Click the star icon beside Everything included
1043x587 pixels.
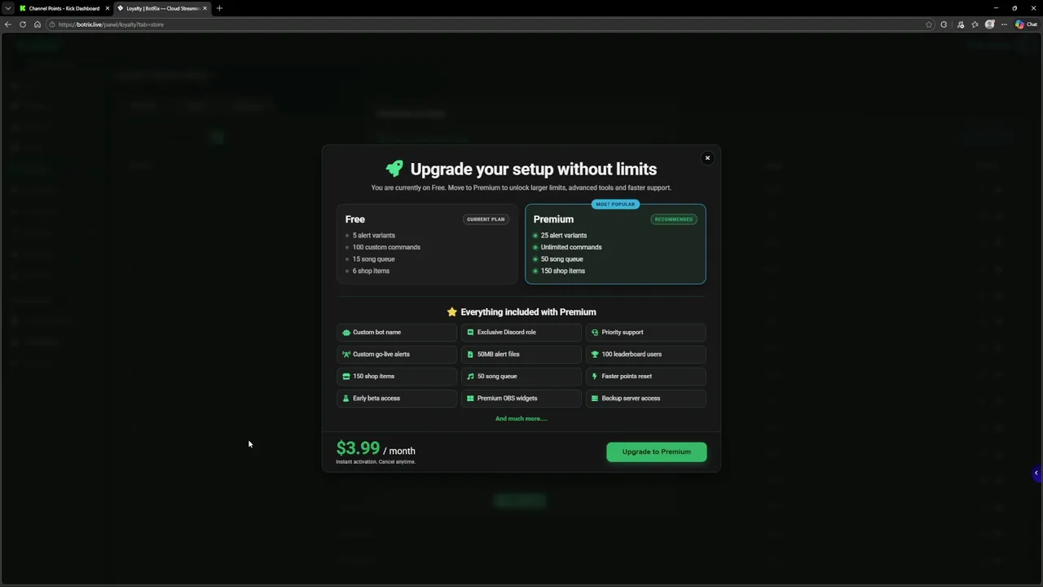(x=452, y=311)
